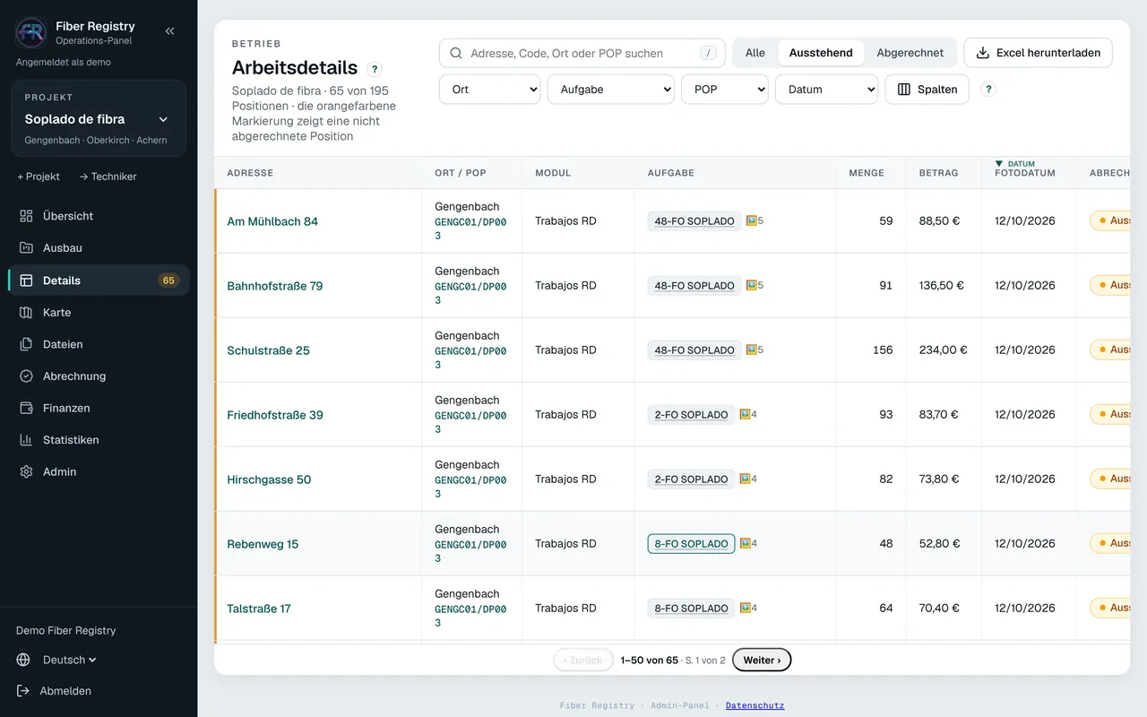Click the logout icon beside Abmelden
The image size is (1147, 717).
tap(24, 691)
